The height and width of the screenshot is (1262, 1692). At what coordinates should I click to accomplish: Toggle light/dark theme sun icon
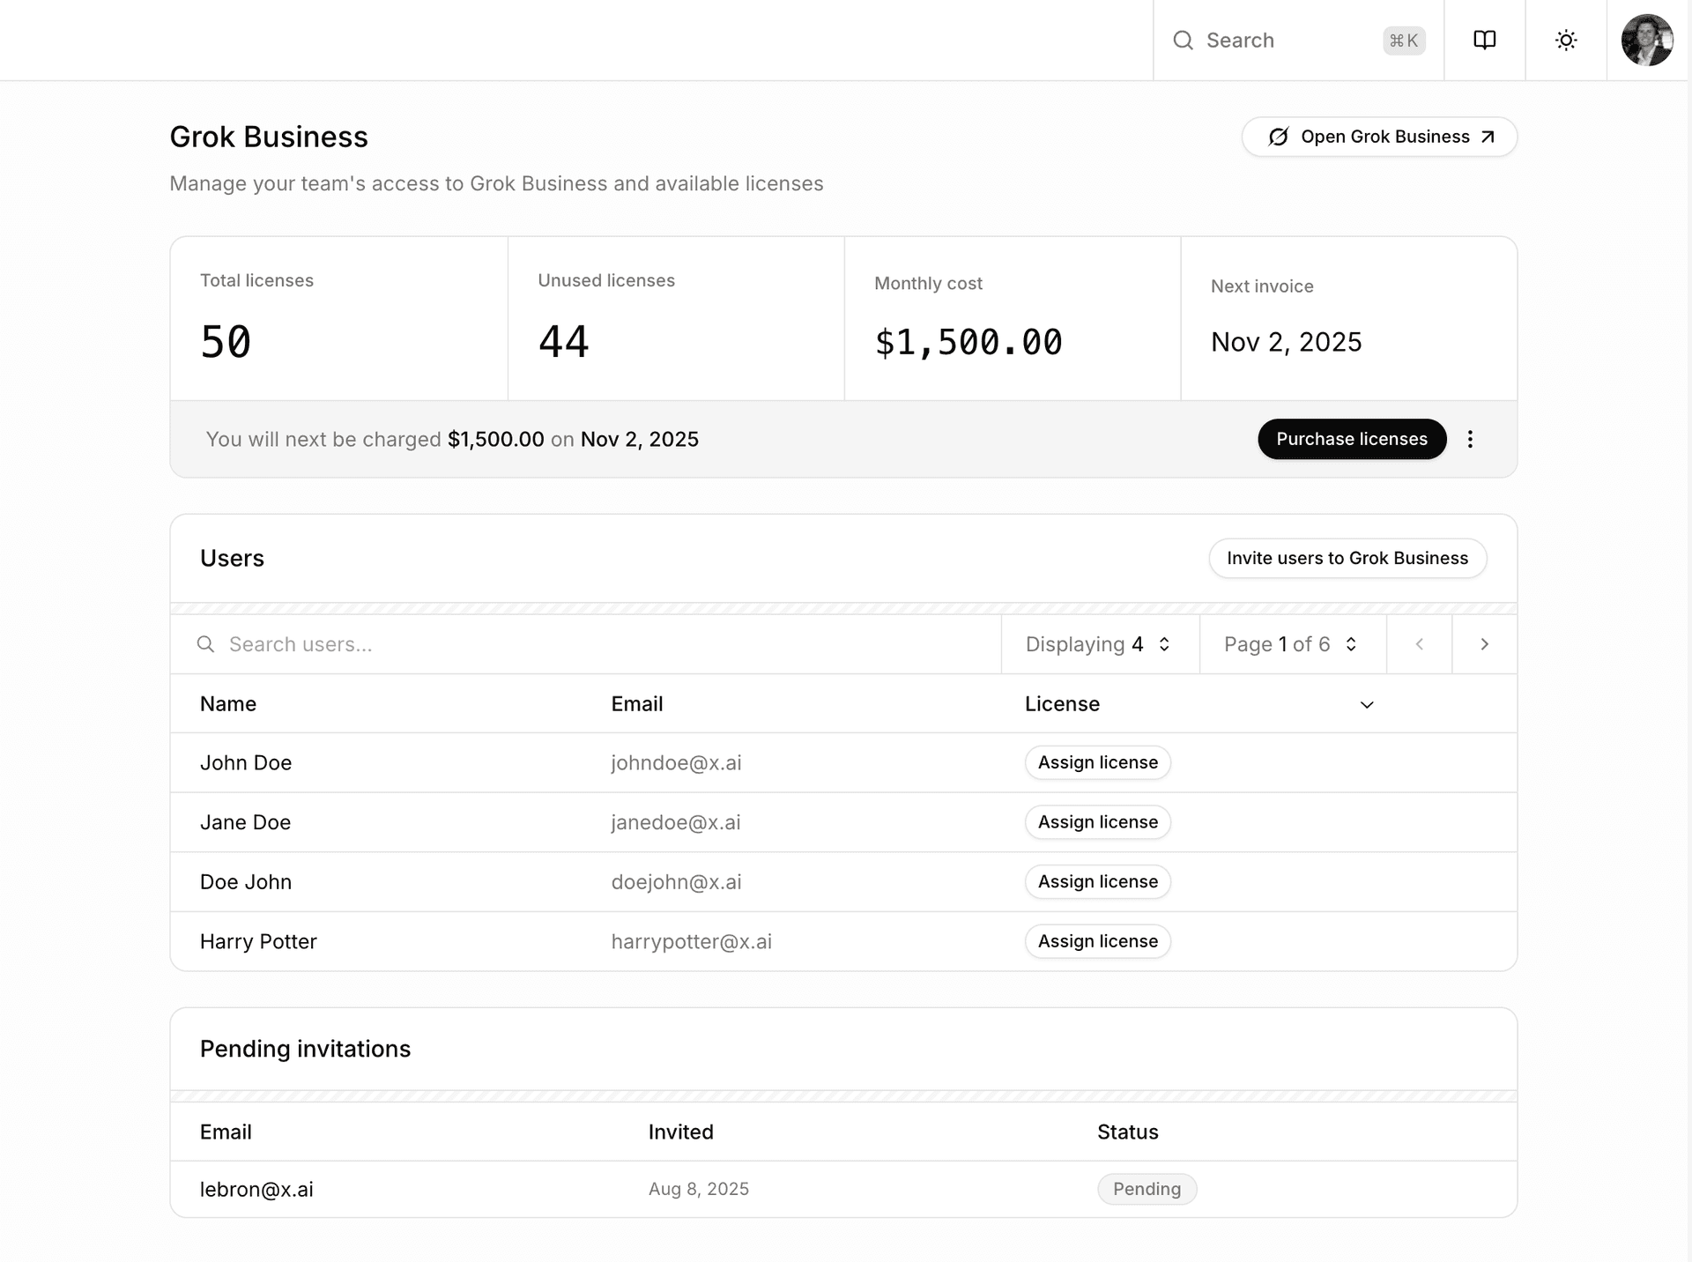(x=1566, y=40)
